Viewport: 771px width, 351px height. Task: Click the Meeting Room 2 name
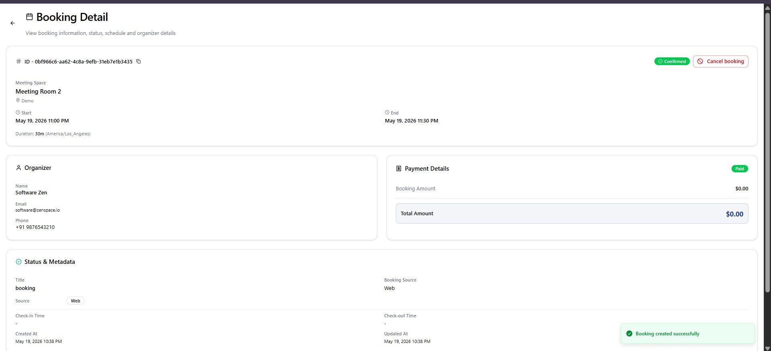pos(38,92)
